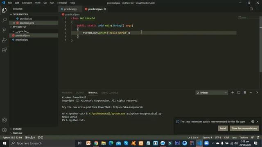Maximize the terminal panel size
262x147 pixels.
click(251, 93)
